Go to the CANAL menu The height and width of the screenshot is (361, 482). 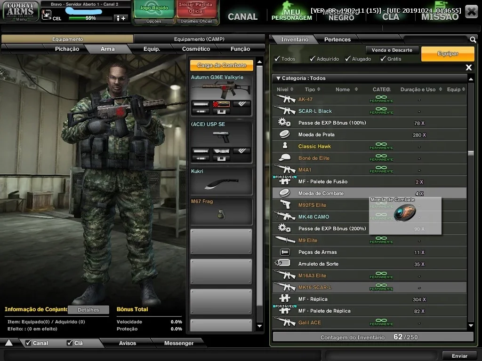tap(242, 16)
